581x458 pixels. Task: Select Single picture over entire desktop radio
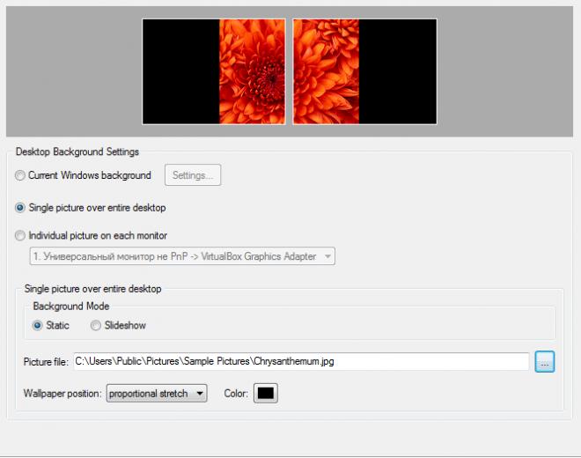[21, 208]
